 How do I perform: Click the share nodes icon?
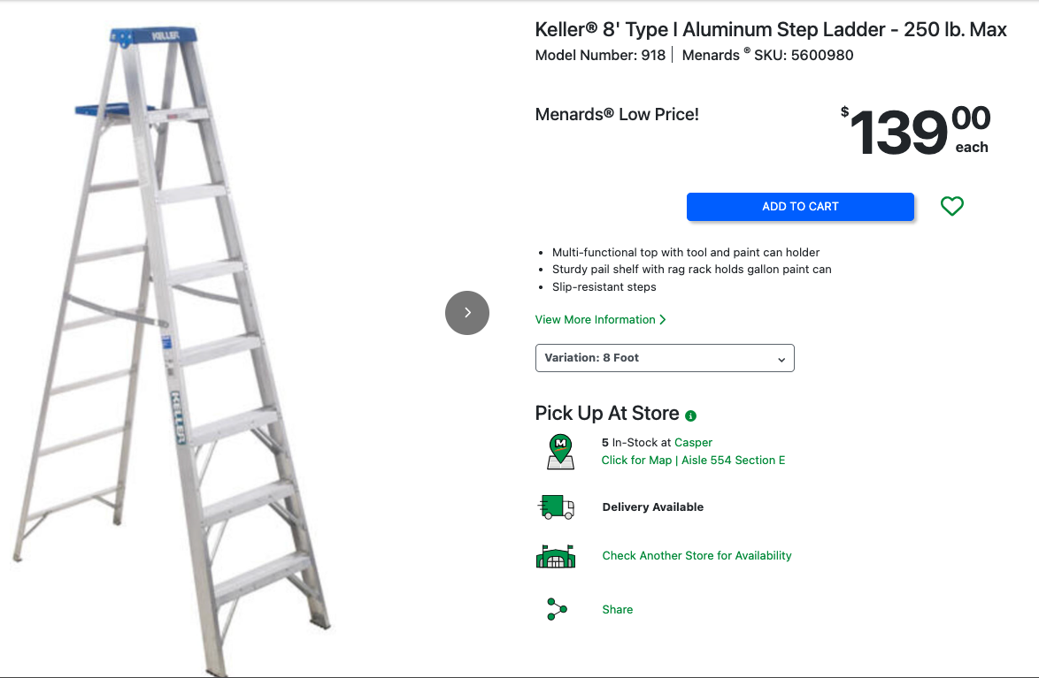557,609
